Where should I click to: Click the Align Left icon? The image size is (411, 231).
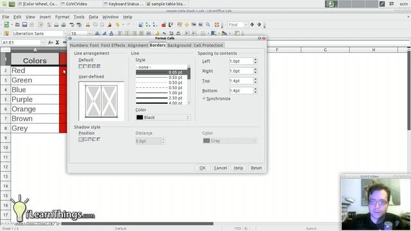(x=120, y=33)
